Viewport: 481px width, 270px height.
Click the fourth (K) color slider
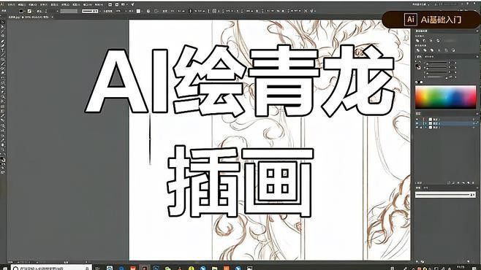[437, 77]
